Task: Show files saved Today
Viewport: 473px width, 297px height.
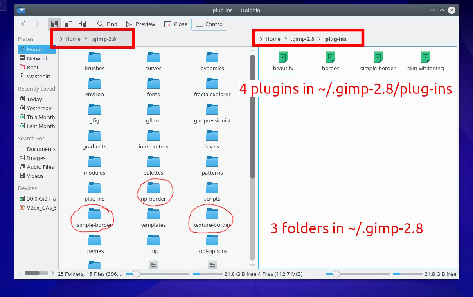Action: click(x=37, y=99)
